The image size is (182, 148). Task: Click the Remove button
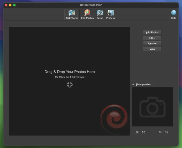point(152,43)
